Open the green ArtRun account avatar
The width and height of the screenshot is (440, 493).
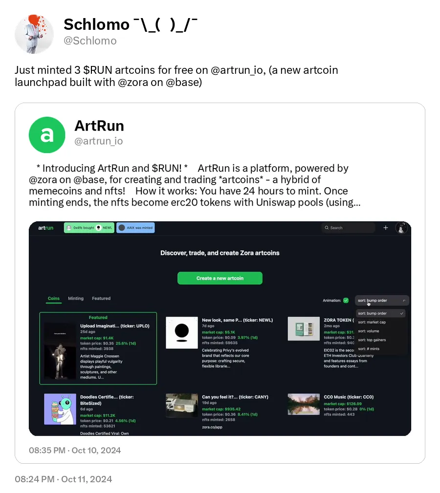coord(47,135)
